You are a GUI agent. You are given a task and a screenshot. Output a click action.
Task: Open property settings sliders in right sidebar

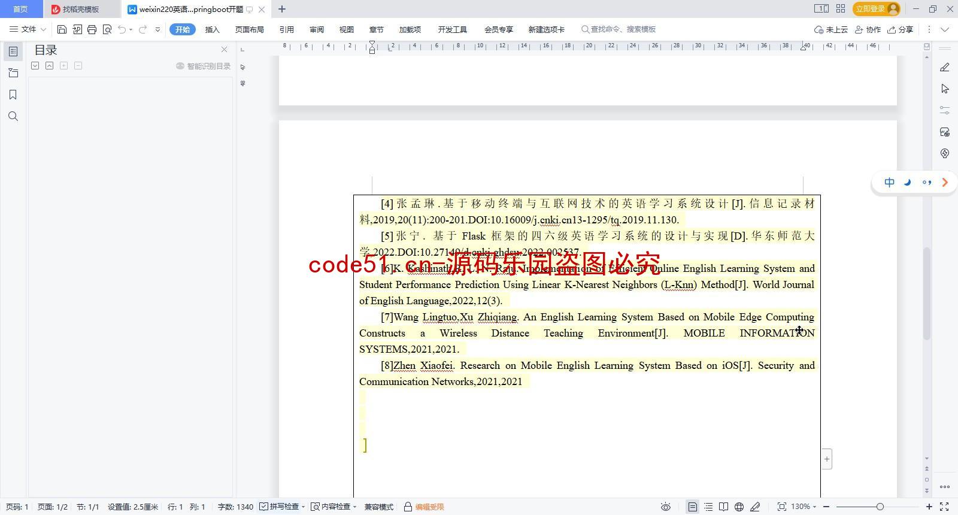click(945, 110)
